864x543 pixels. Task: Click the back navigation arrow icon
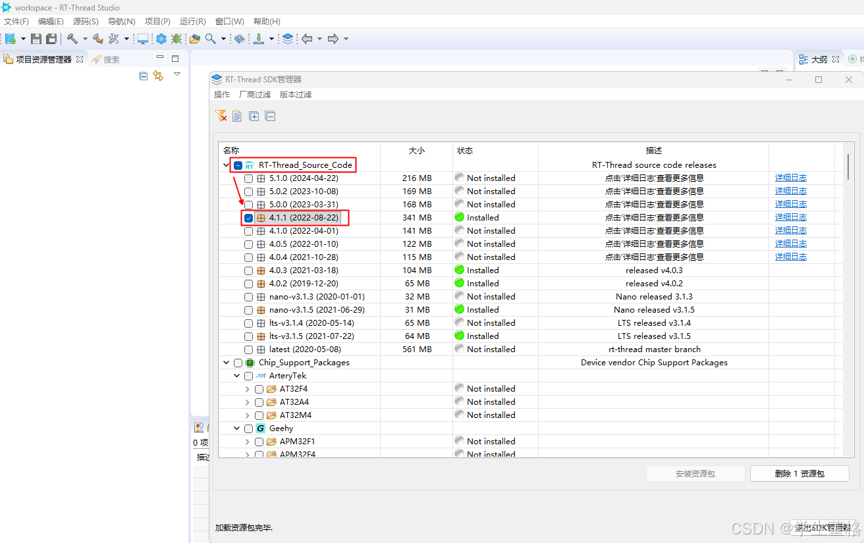307,39
